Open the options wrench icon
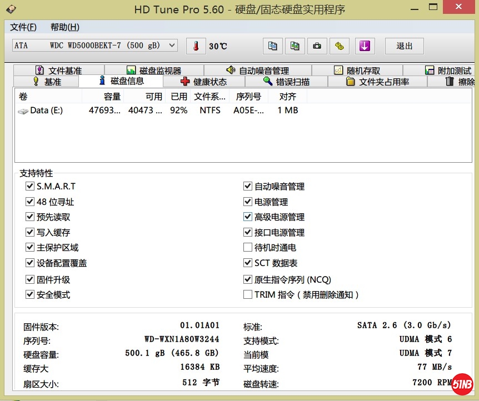479x401 pixels. pos(339,46)
